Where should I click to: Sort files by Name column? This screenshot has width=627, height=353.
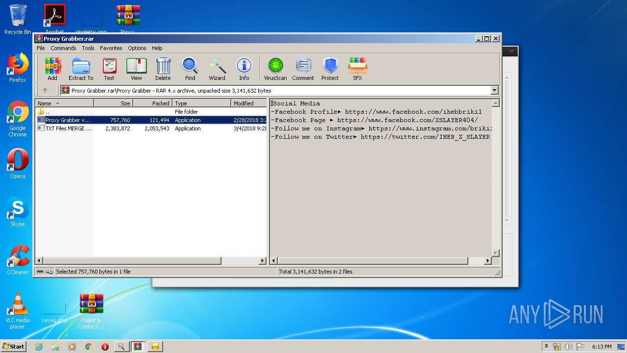click(x=64, y=103)
